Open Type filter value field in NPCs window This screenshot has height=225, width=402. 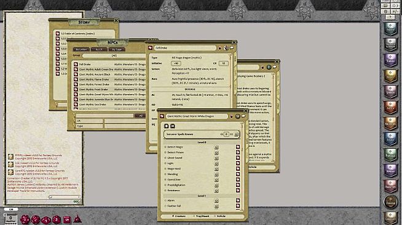click(125, 126)
